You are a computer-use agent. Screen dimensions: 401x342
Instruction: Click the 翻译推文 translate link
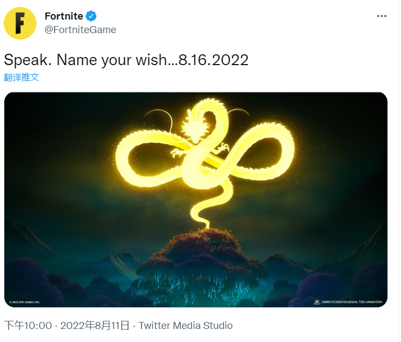(x=22, y=77)
